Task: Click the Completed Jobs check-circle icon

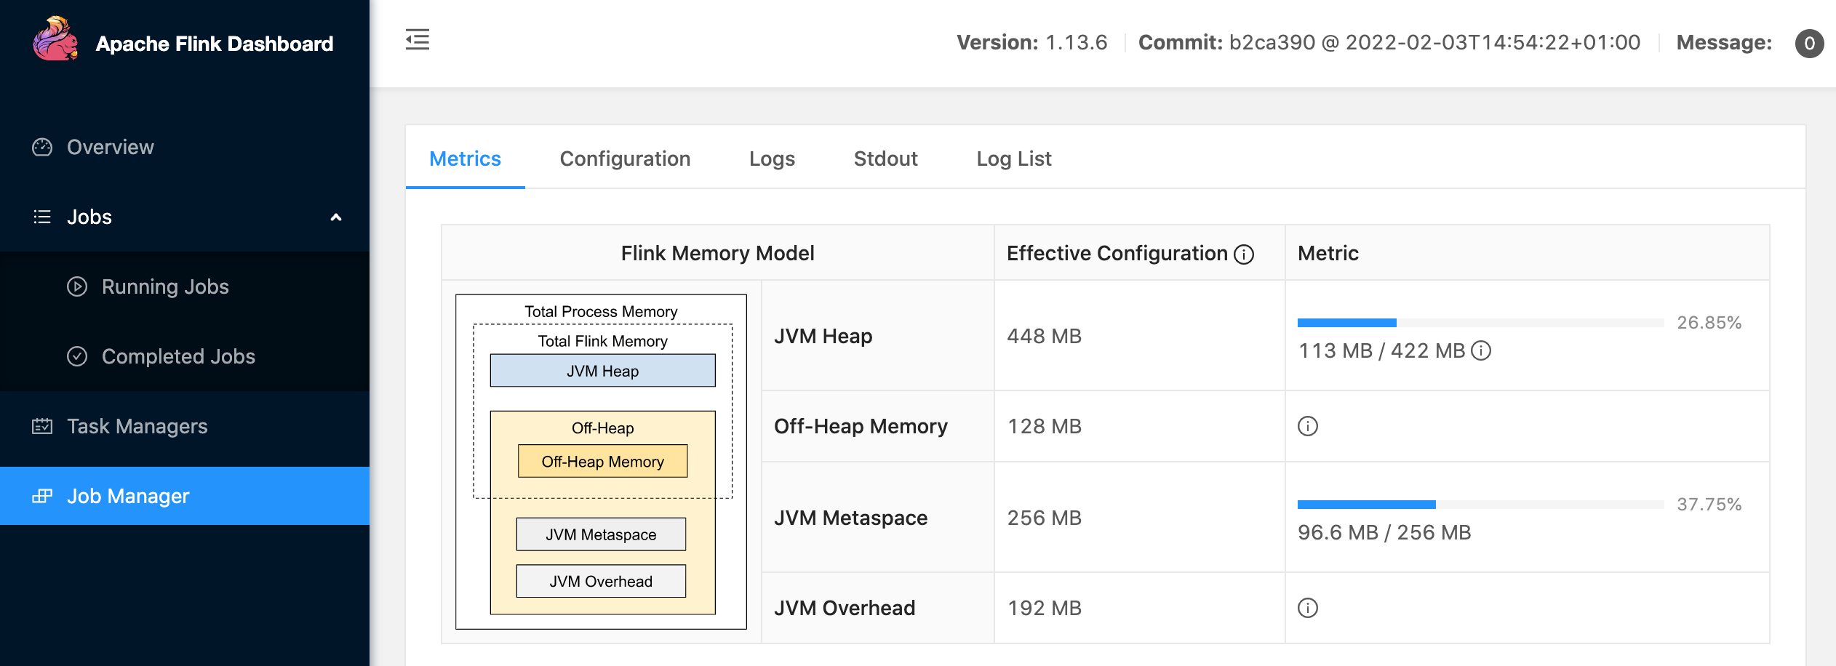Action: tap(77, 356)
